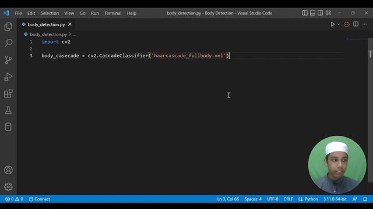373x209 pixels.
Task: Open the View menu
Action: pos(69,13)
